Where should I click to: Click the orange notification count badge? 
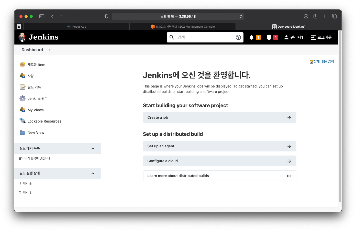pyautogui.click(x=258, y=37)
